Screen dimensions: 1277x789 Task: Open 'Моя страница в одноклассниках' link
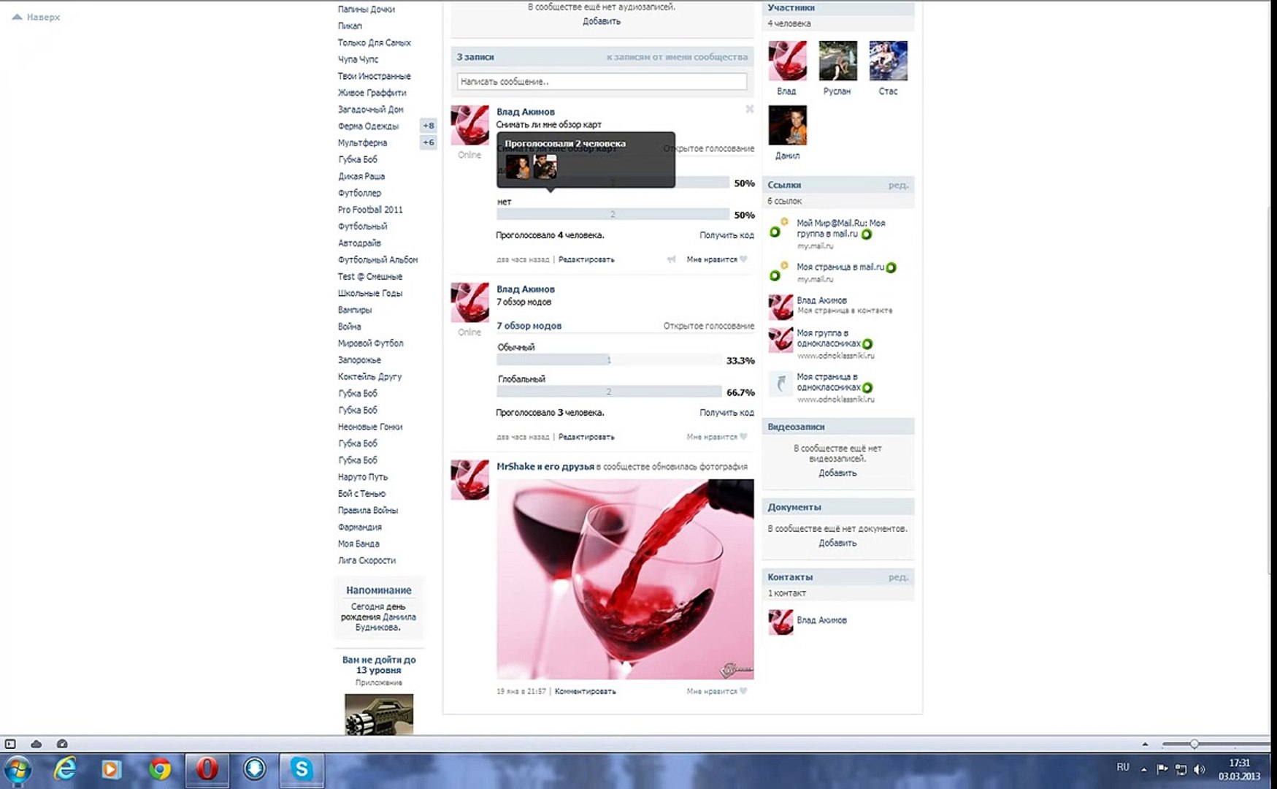(829, 382)
